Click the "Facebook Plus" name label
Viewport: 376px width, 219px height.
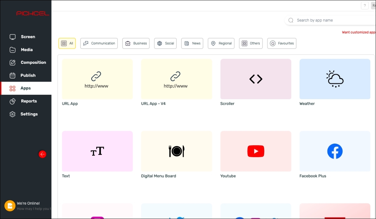coord(313,176)
